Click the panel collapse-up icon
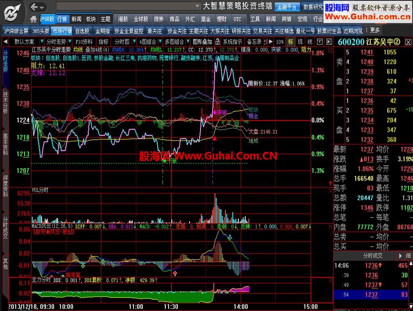 [319, 42]
